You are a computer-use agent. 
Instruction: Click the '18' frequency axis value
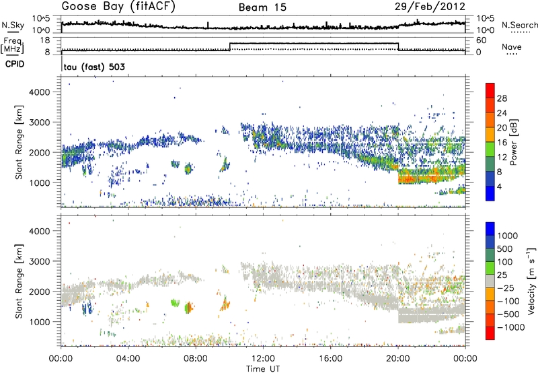(45, 40)
